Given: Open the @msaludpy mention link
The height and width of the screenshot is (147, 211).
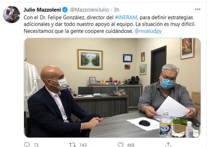Looking at the screenshot, I should click(x=148, y=31).
